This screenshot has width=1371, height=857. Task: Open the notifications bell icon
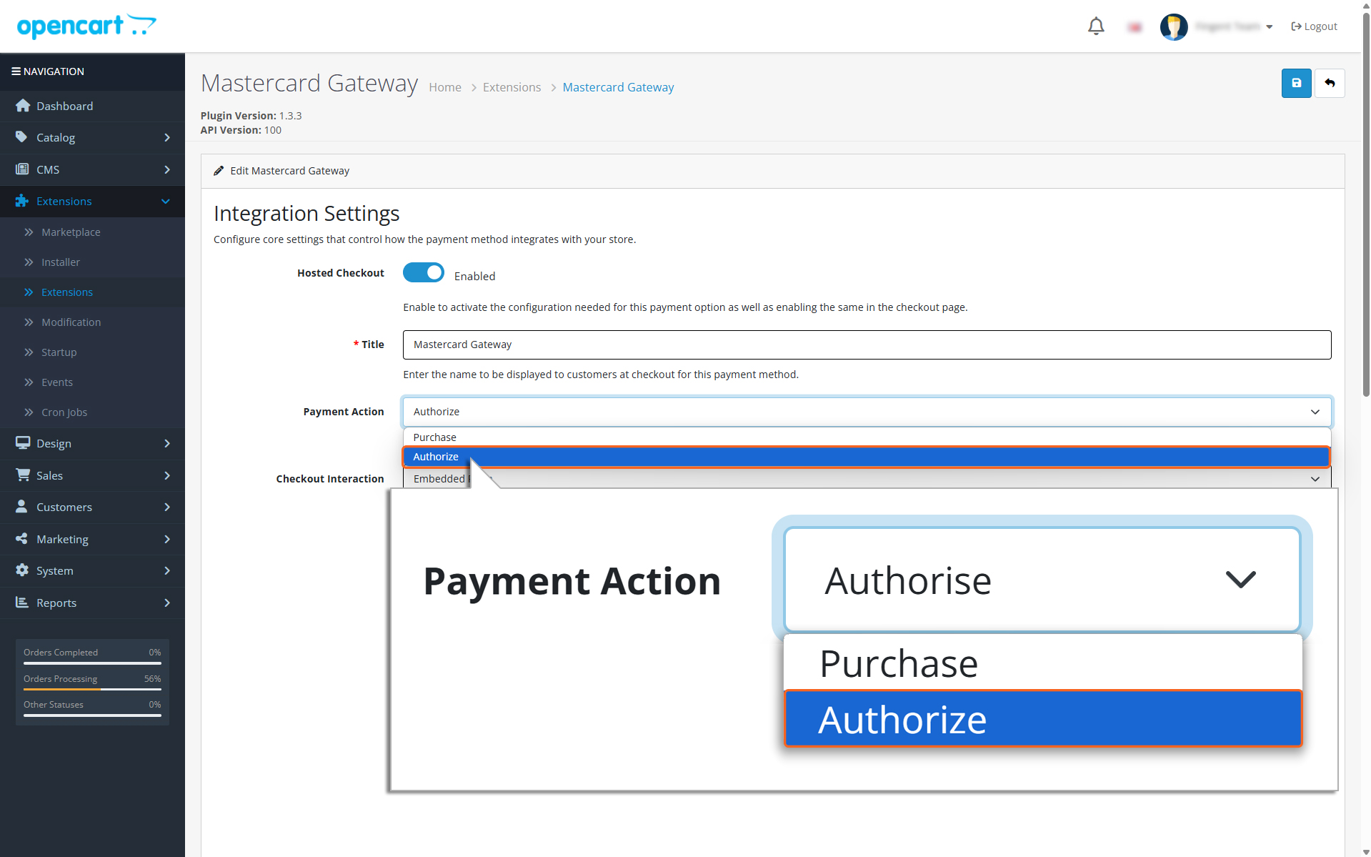point(1096,26)
